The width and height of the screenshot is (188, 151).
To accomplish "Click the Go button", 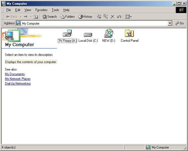I will 179,23.
